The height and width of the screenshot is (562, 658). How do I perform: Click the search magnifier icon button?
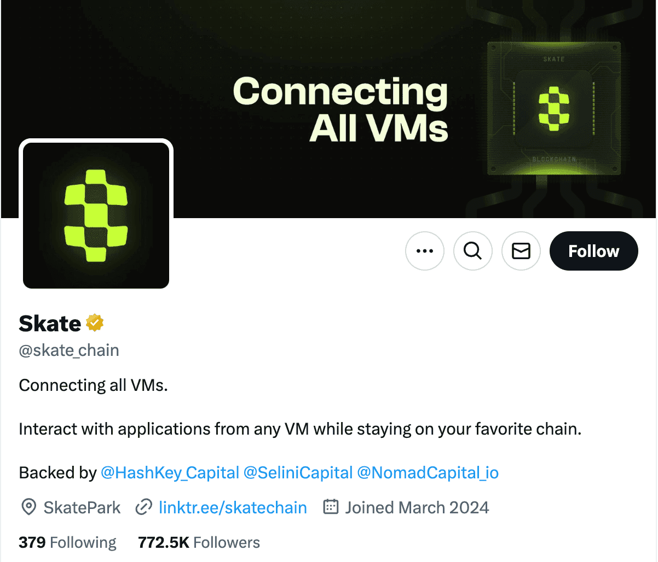[x=473, y=251]
